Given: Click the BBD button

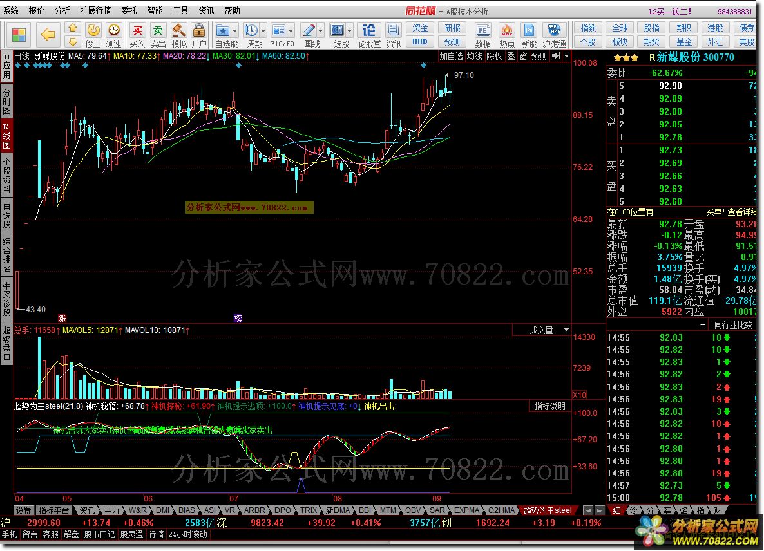Looking at the screenshot, I should (419, 41).
